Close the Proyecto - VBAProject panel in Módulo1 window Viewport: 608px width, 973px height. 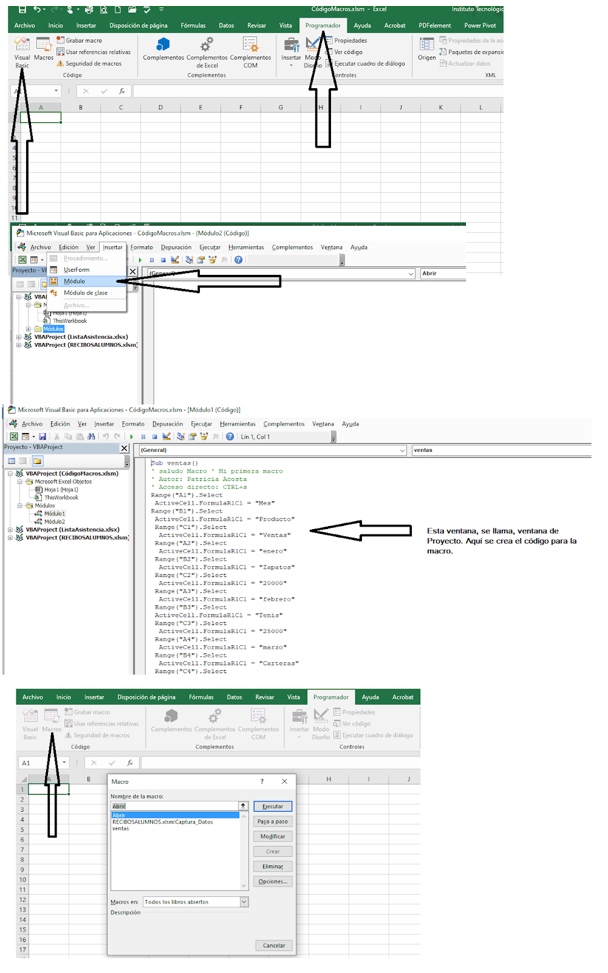[x=125, y=448]
